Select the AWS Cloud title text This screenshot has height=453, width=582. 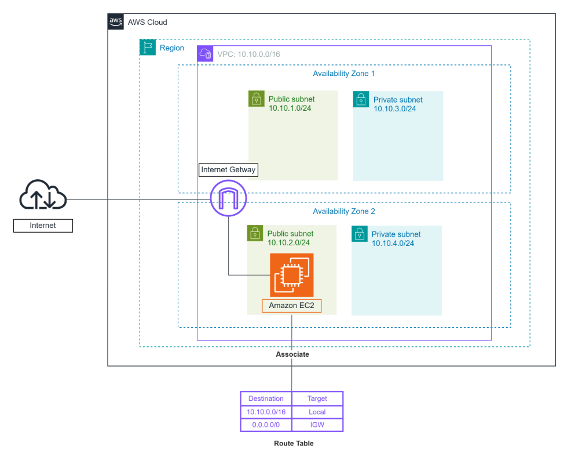click(x=147, y=22)
